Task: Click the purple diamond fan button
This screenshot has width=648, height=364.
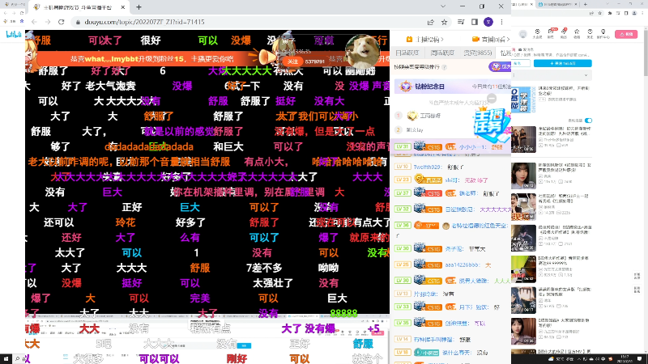Action: point(500,66)
